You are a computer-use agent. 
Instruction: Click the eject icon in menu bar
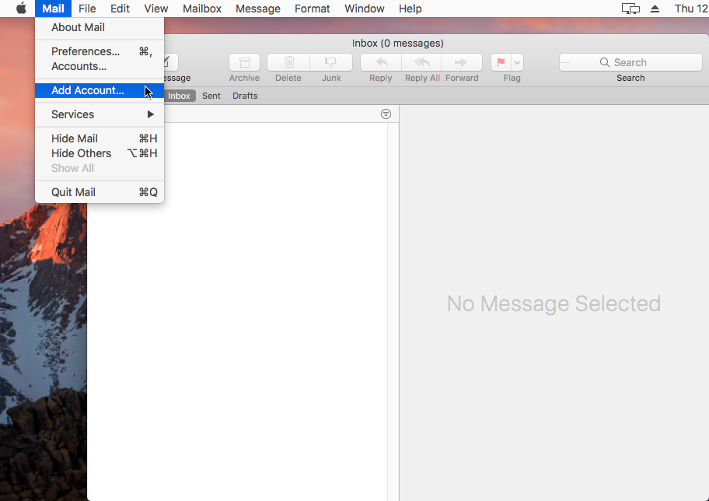click(655, 9)
